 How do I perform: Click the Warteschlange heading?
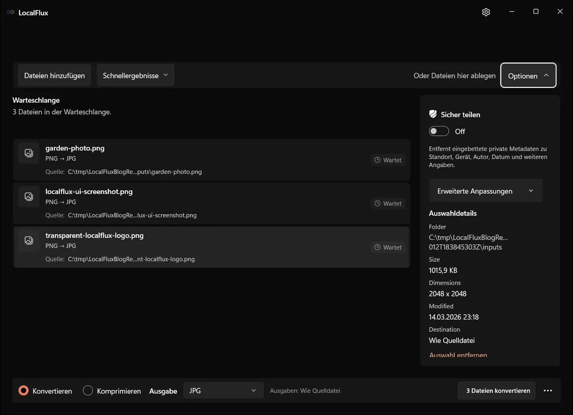pyautogui.click(x=36, y=100)
